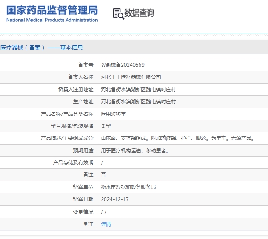Select product name 医用转移车
Screen dimensions: 268x239
coord(113,114)
